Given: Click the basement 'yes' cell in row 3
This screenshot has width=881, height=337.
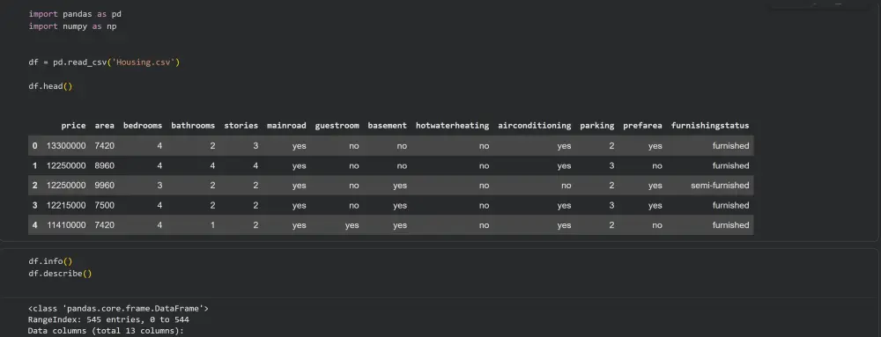Looking at the screenshot, I should click(400, 205).
